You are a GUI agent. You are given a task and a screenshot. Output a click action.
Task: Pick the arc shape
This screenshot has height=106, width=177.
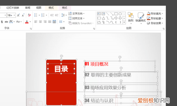pos(108,22)
